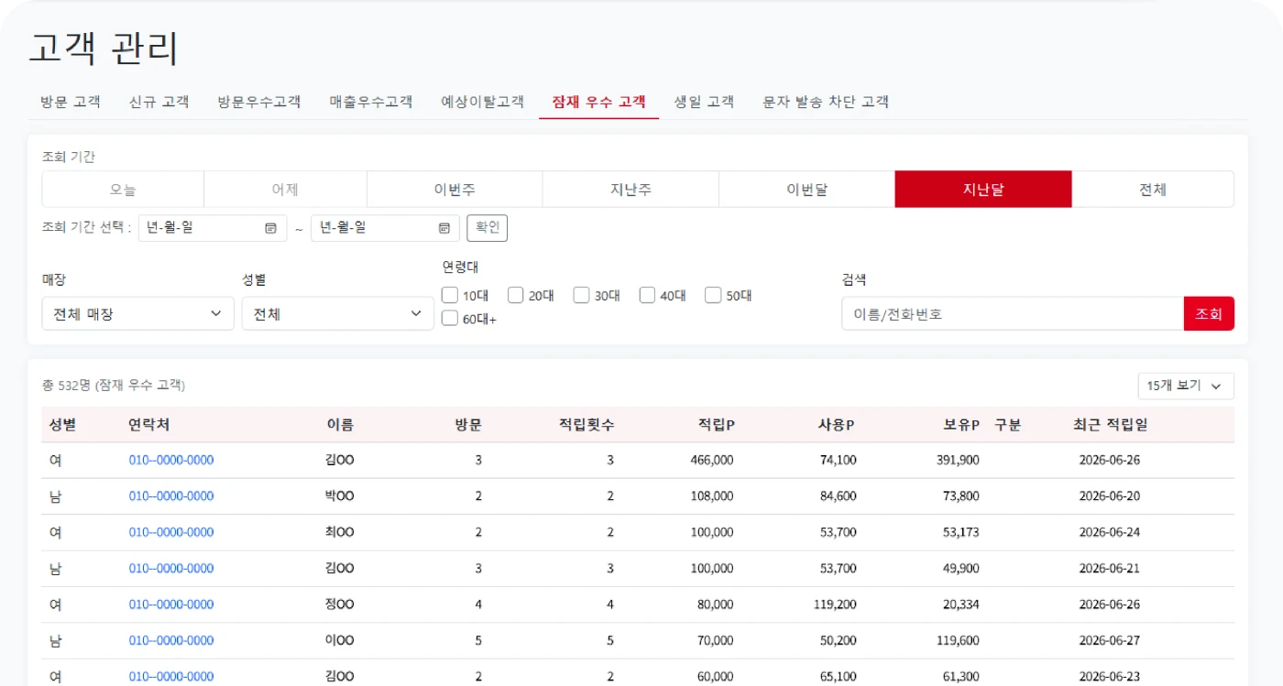
Task: Focus the end date 년-월-일 field
Action: coord(386,228)
